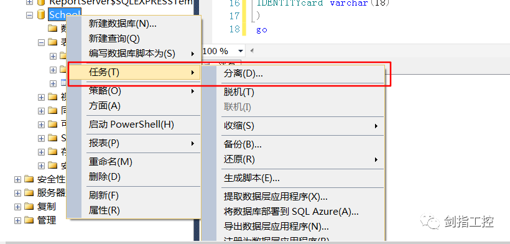510x244 pixels.
Task: Click the School database cylinder icon
Action: coord(41,15)
